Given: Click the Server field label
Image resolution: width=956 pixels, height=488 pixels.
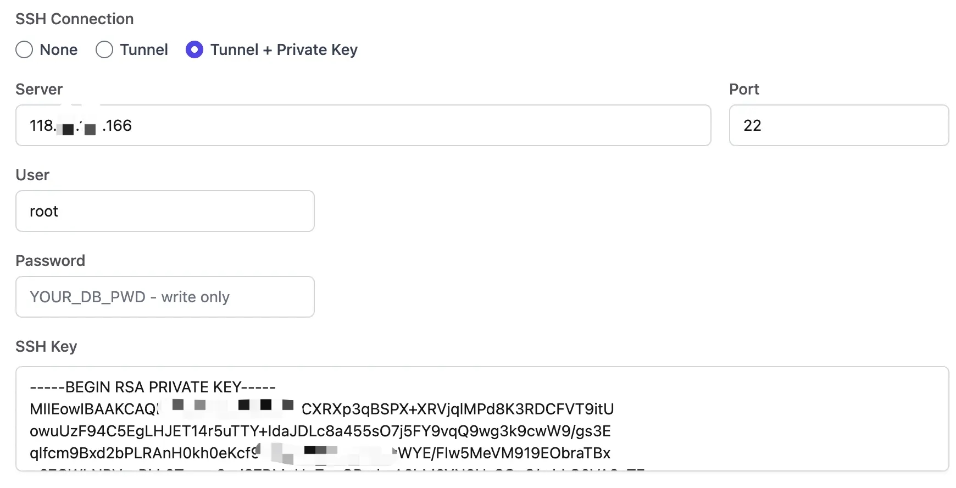Looking at the screenshot, I should click(39, 89).
